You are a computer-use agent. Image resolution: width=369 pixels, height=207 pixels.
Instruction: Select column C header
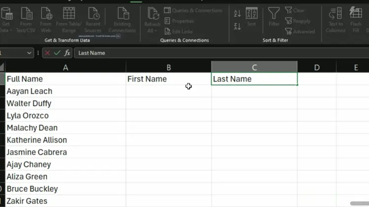pyautogui.click(x=254, y=68)
